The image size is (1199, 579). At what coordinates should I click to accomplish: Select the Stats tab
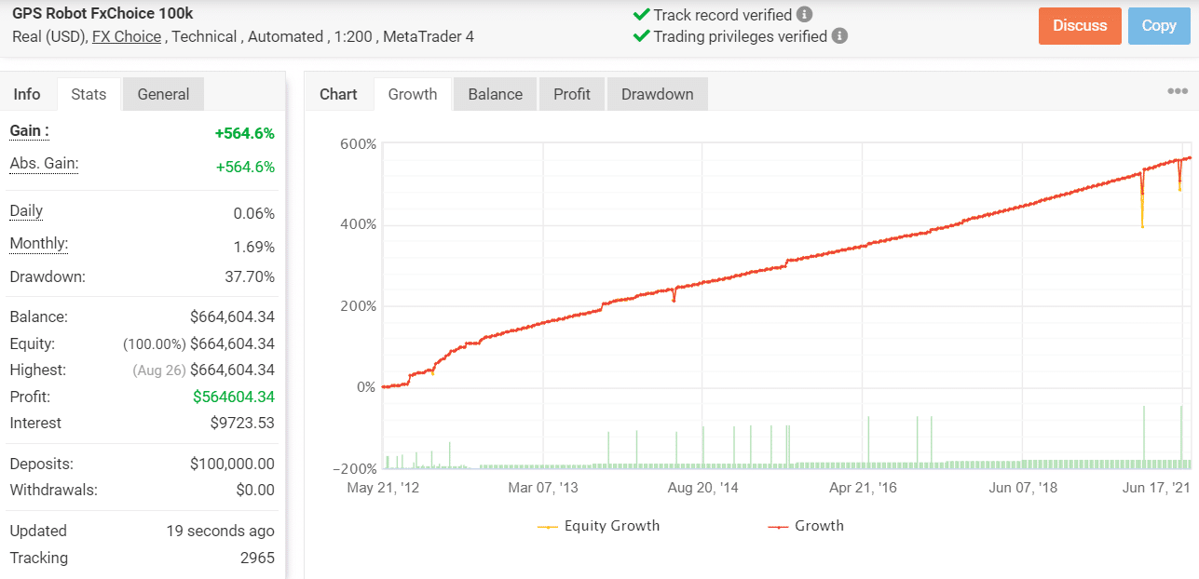(89, 94)
